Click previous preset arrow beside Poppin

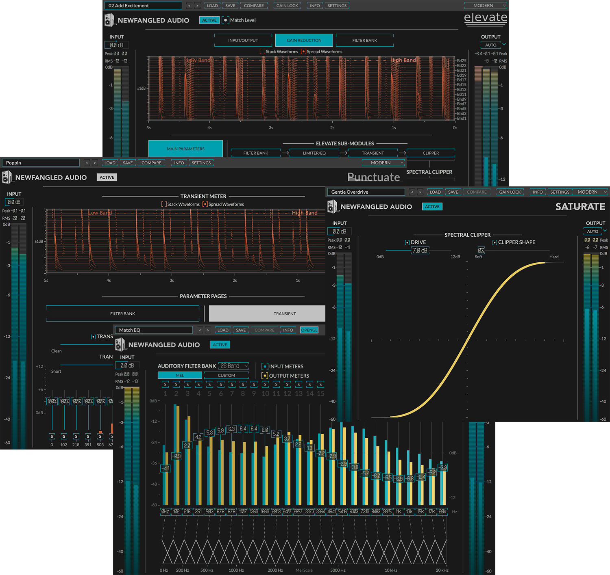point(87,163)
